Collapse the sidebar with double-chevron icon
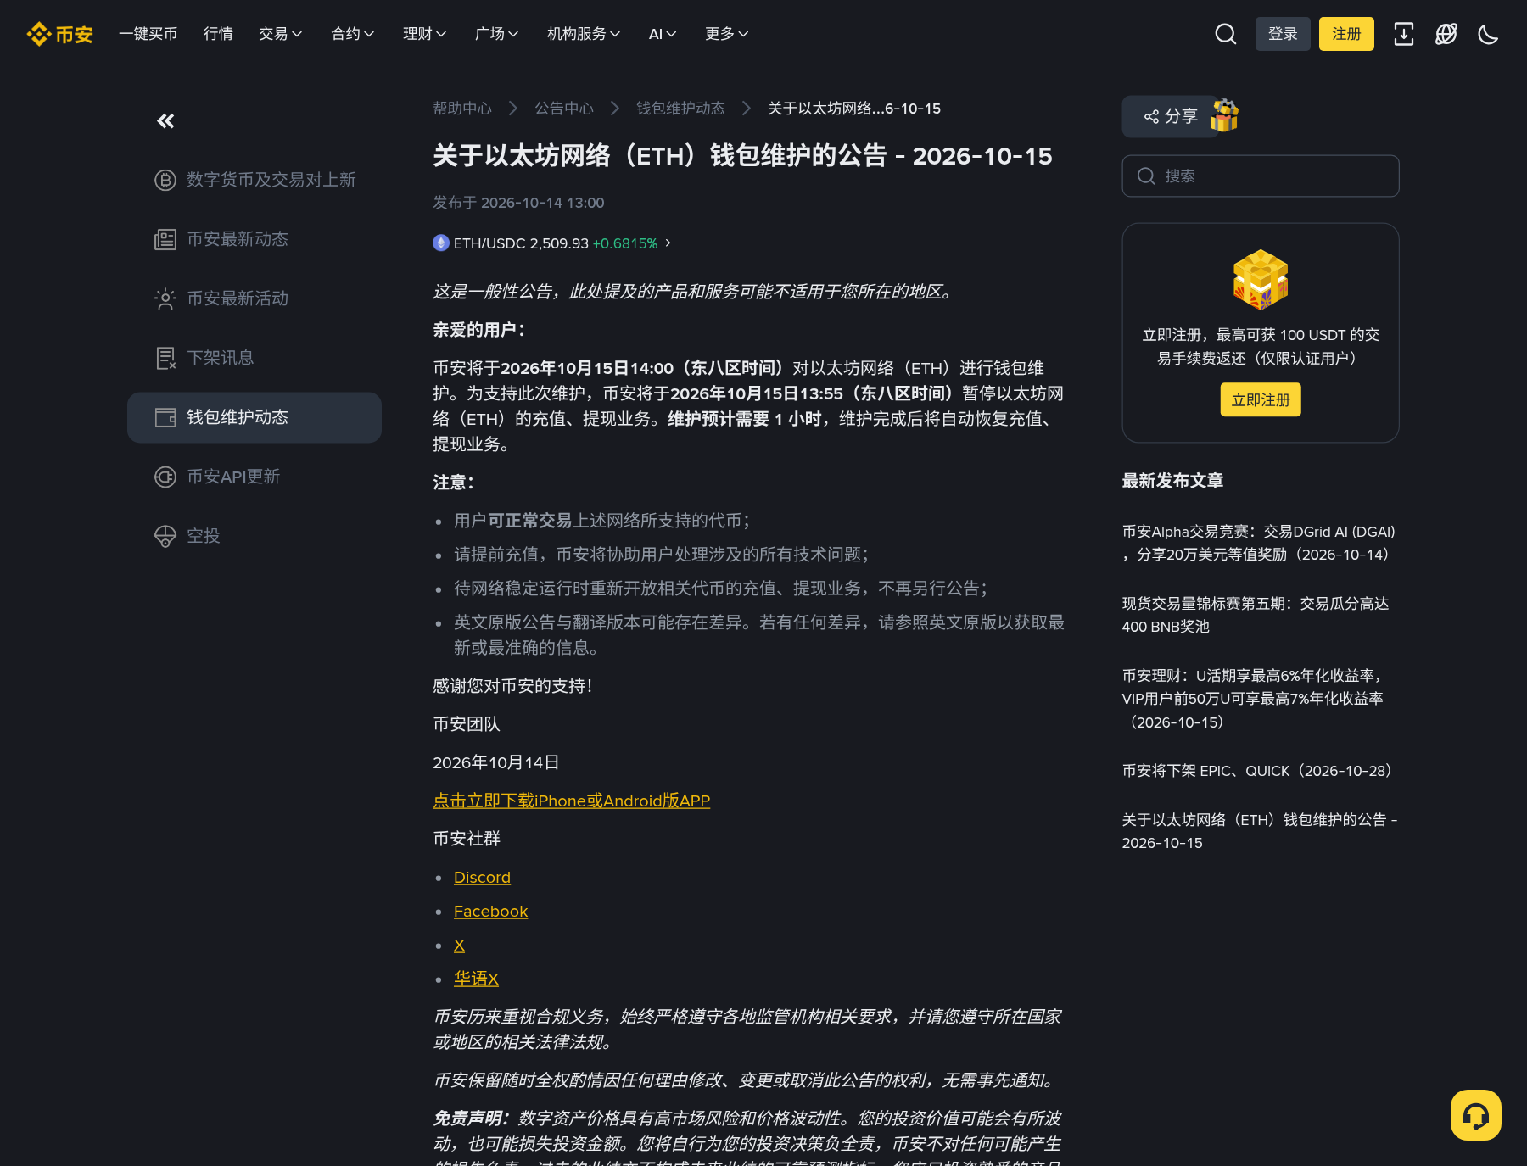This screenshot has width=1527, height=1166. click(x=165, y=121)
